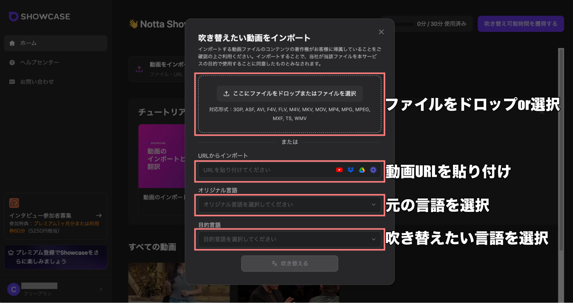Click the usage progress bar 0分/30分

[x=404, y=24]
